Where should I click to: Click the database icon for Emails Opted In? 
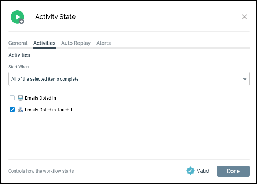(x=21, y=98)
